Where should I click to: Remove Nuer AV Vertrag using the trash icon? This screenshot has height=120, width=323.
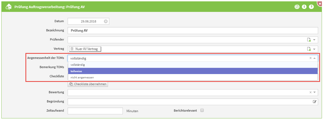(72, 49)
